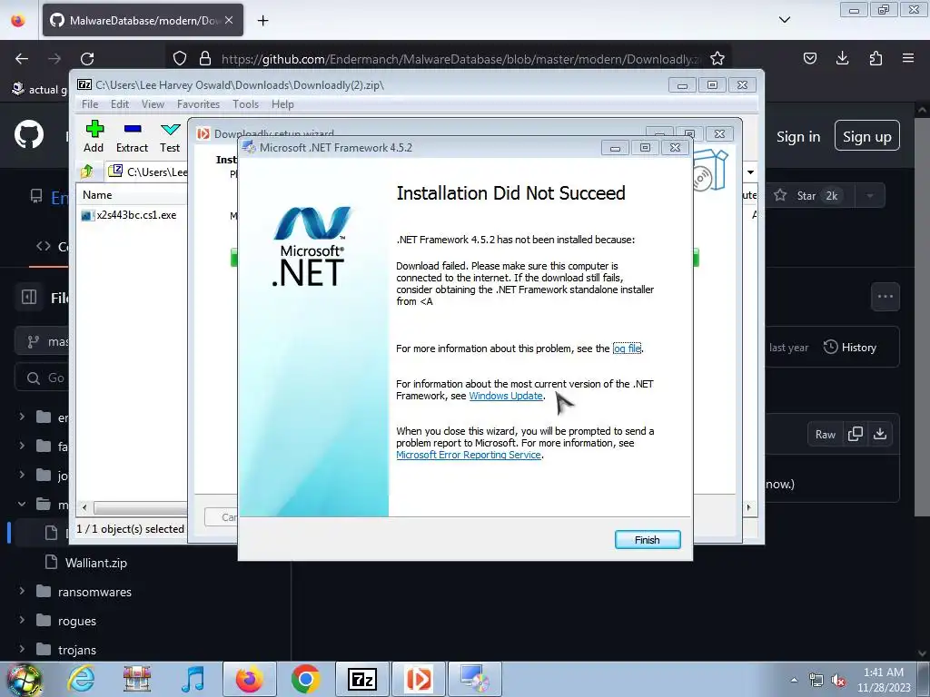Screen dimensions: 930x697
Task: Click the Extract icon in 7-Zip
Action: pos(132,136)
